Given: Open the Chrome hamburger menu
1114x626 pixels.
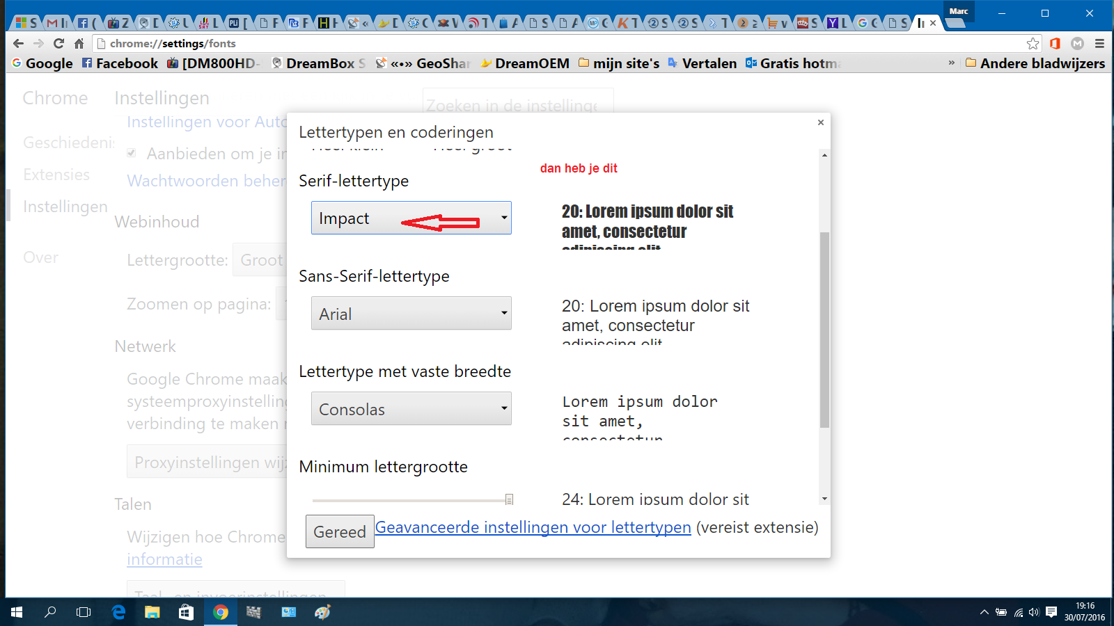Looking at the screenshot, I should pyautogui.click(x=1099, y=43).
